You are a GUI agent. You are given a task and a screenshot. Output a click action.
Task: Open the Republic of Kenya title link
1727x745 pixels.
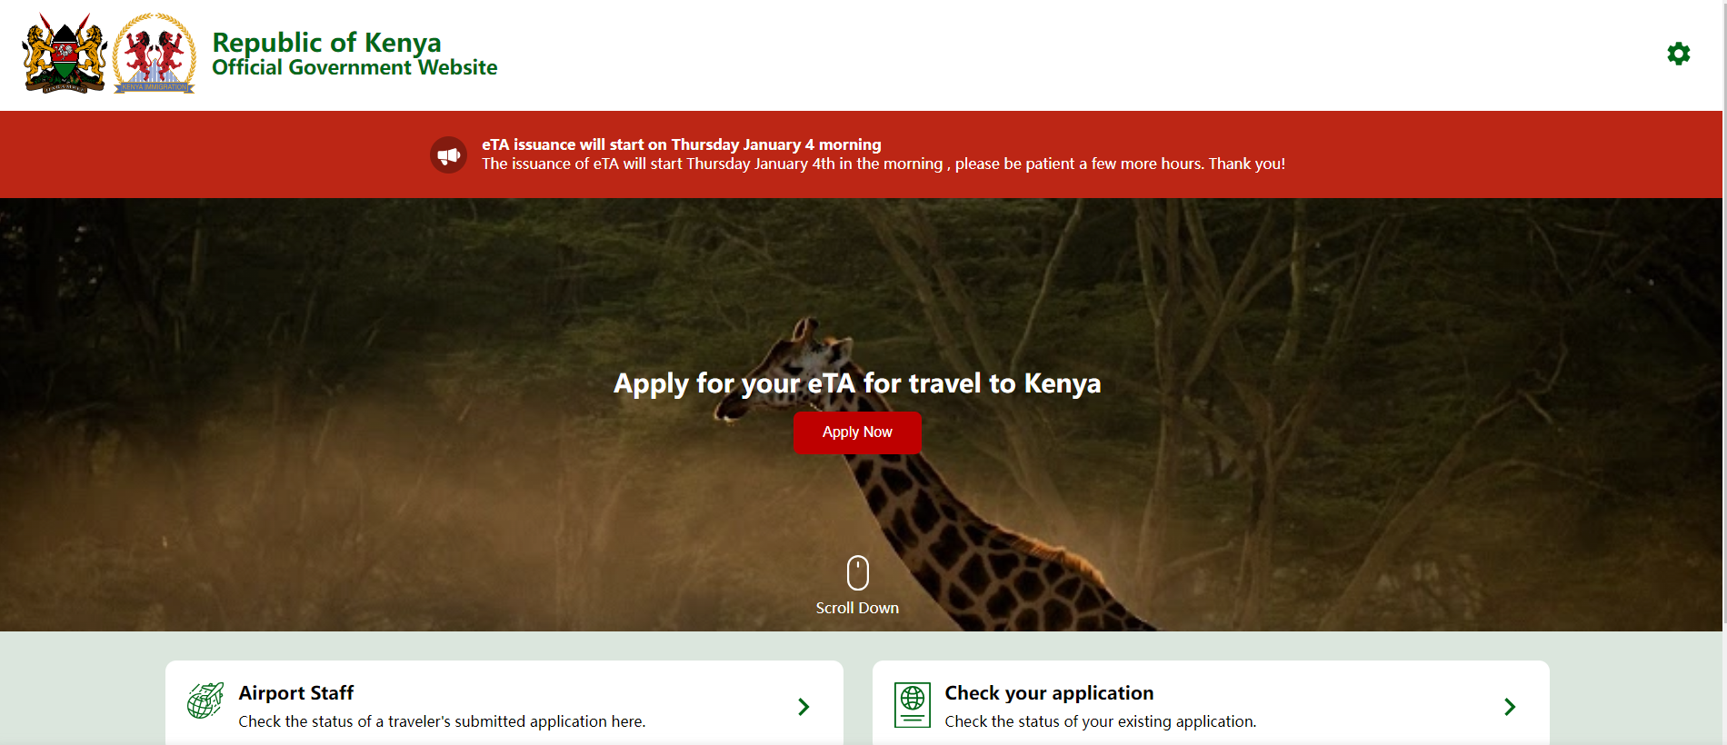(x=326, y=42)
